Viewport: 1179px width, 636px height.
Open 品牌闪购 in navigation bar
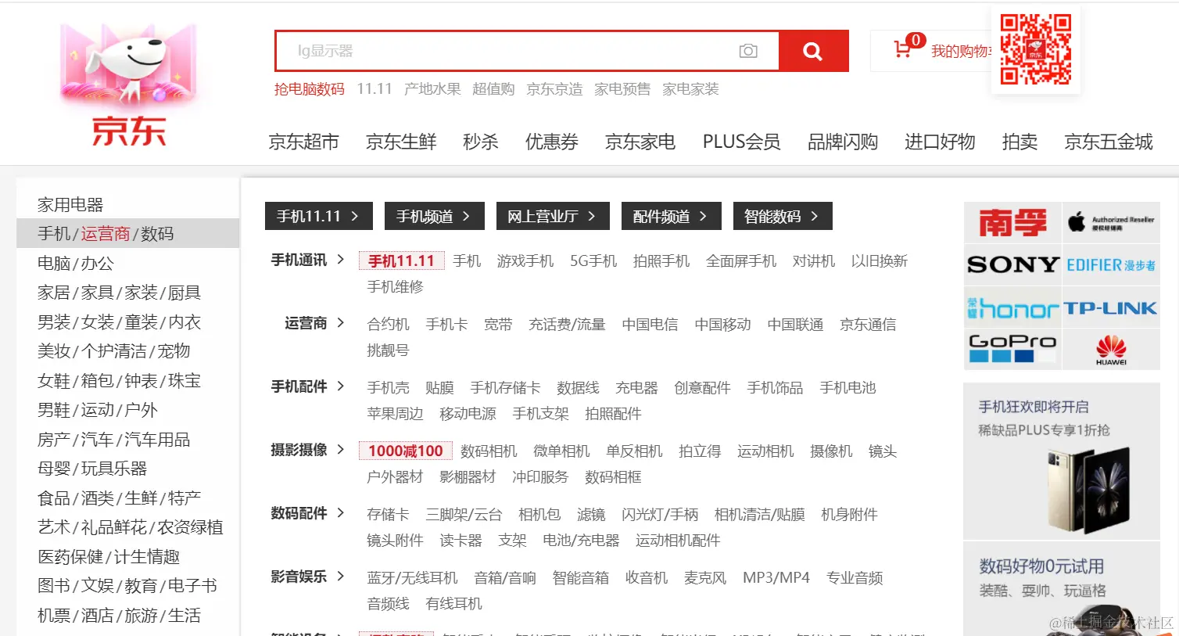click(843, 142)
